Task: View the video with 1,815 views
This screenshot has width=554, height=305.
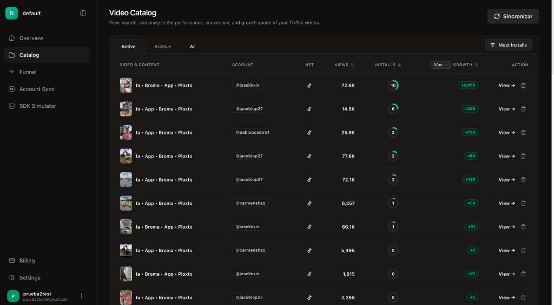Action: pyautogui.click(x=506, y=274)
